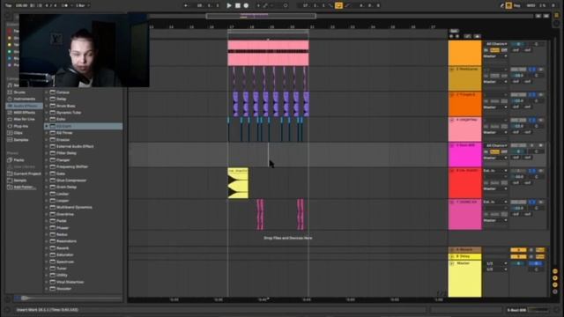This screenshot has width=564, height=317.
Task: Click the Set locator button
Action: pos(454,31)
